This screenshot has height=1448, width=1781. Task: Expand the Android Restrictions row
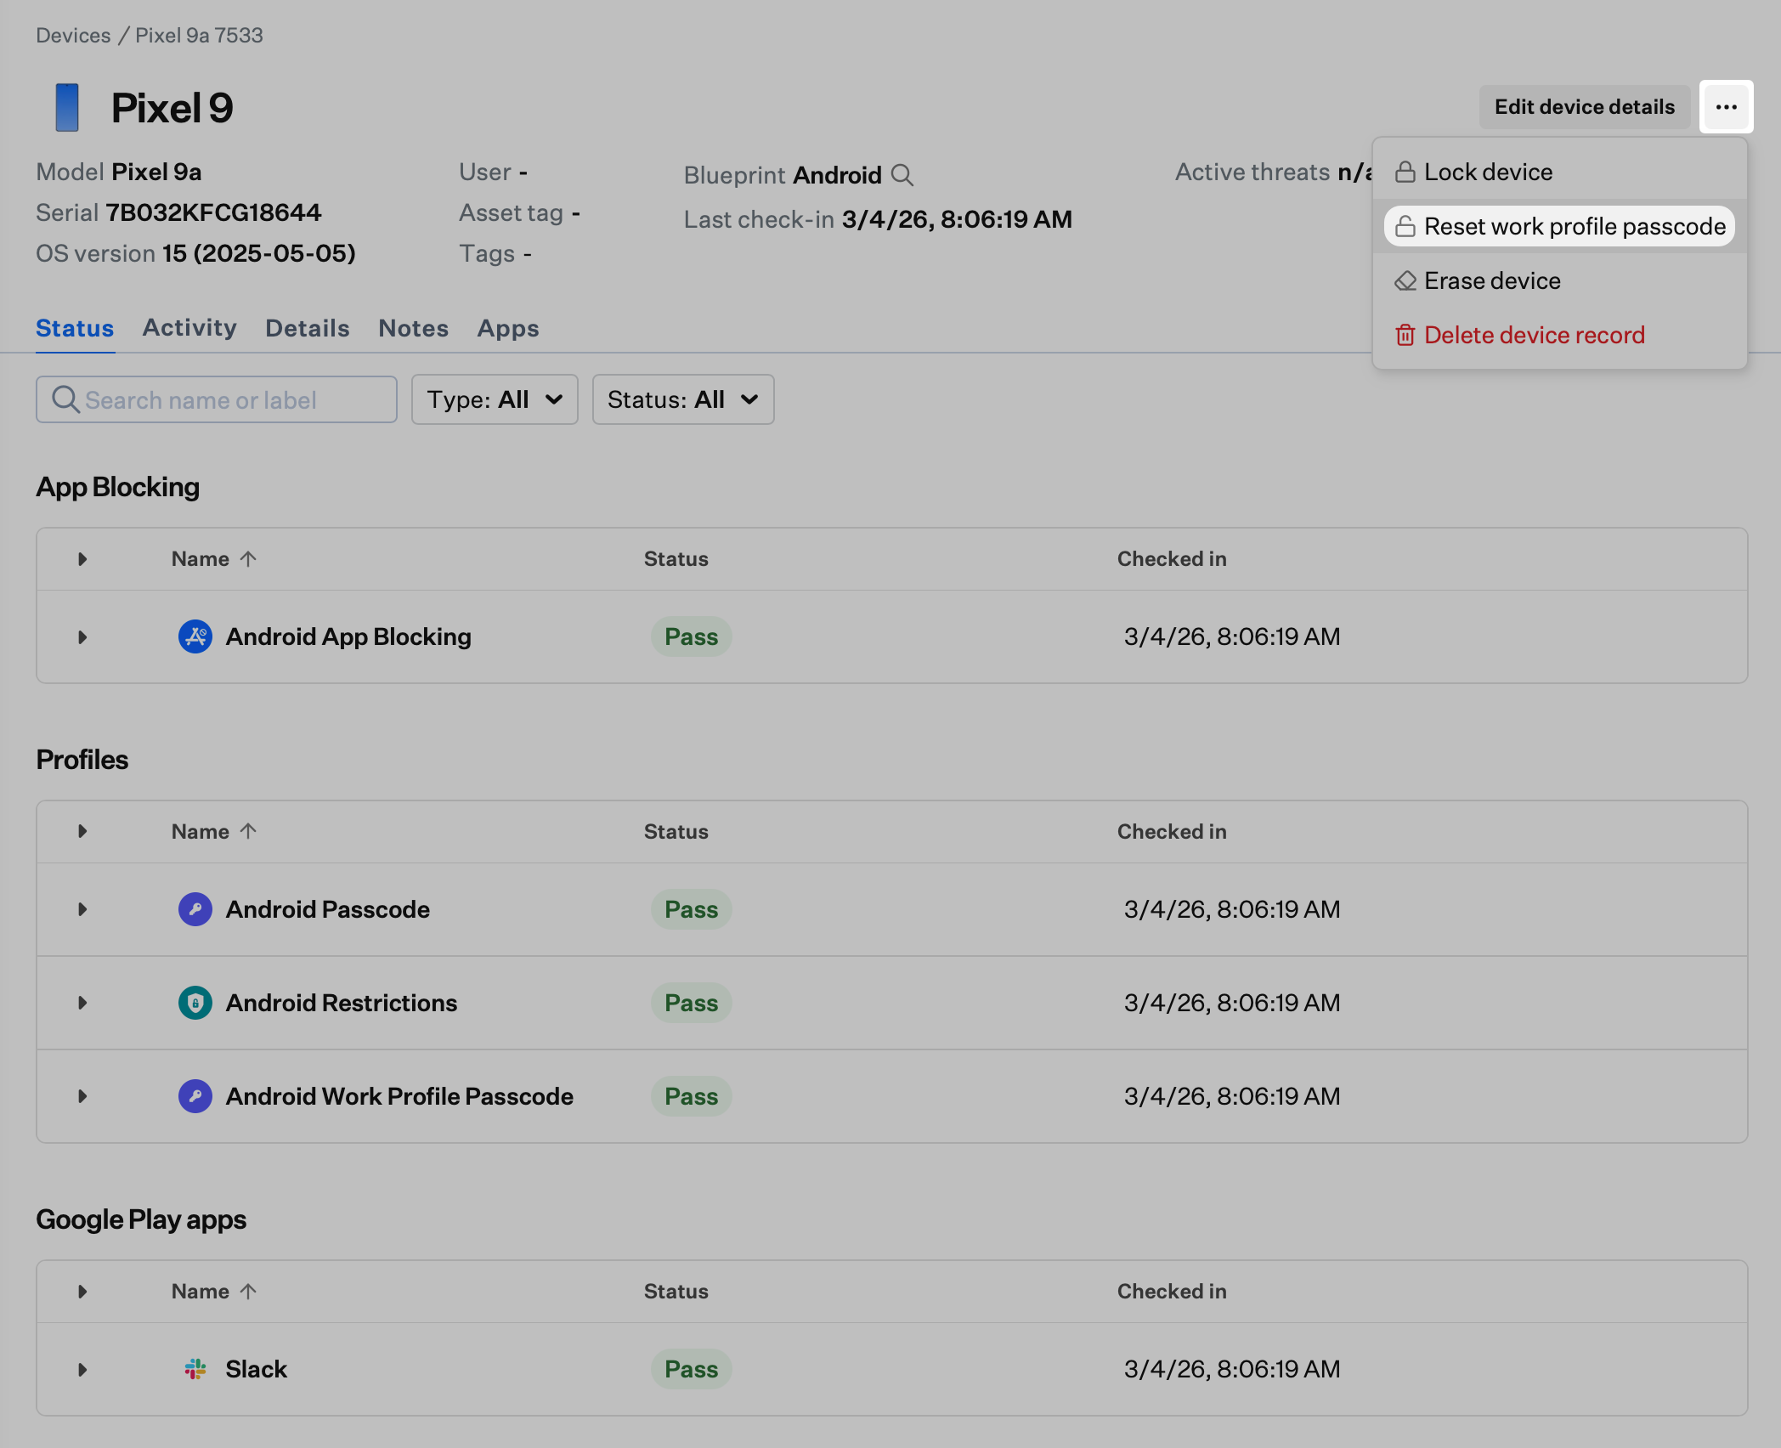(x=82, y=1003)
